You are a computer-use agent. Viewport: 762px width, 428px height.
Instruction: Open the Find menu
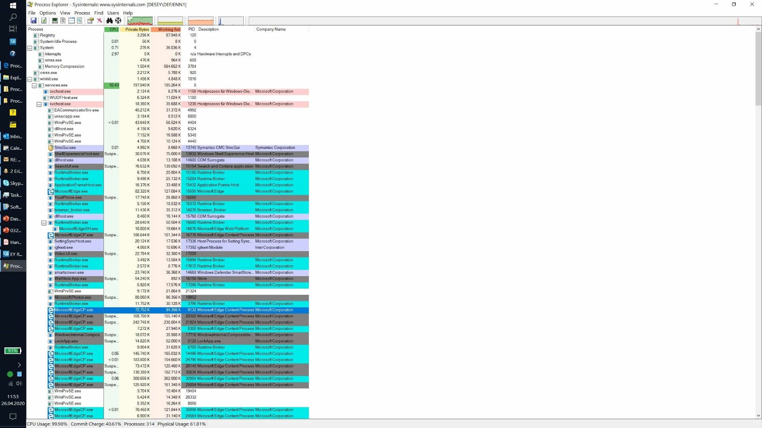[99, 13]
